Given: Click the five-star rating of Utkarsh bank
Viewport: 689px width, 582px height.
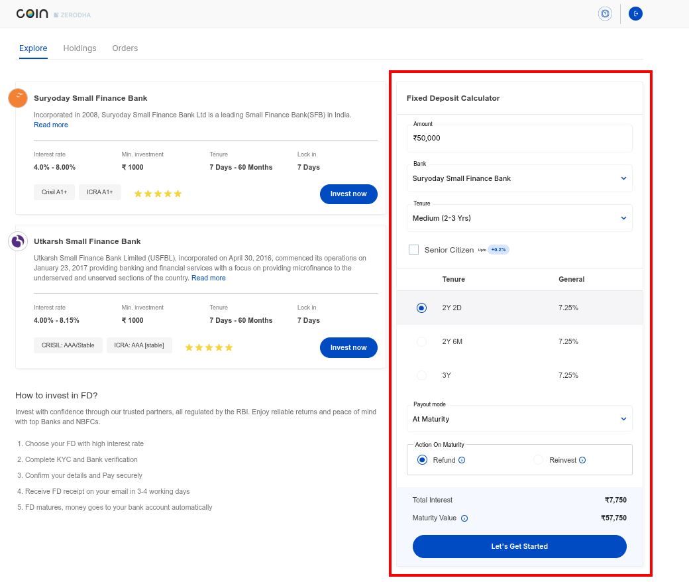Looking at the screenshot, I should click(209, 347).
